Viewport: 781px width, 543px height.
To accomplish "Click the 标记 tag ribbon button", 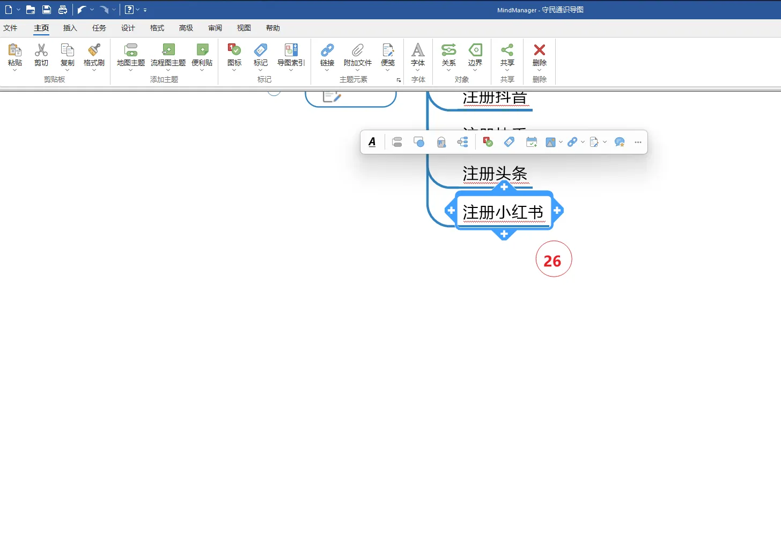I will tap(261, 56).
